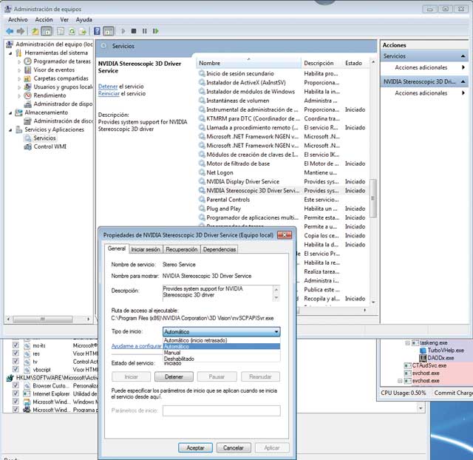Select Servicios in the left tree
This screenshot has width=473, height=460.
[x=44, y=138]
